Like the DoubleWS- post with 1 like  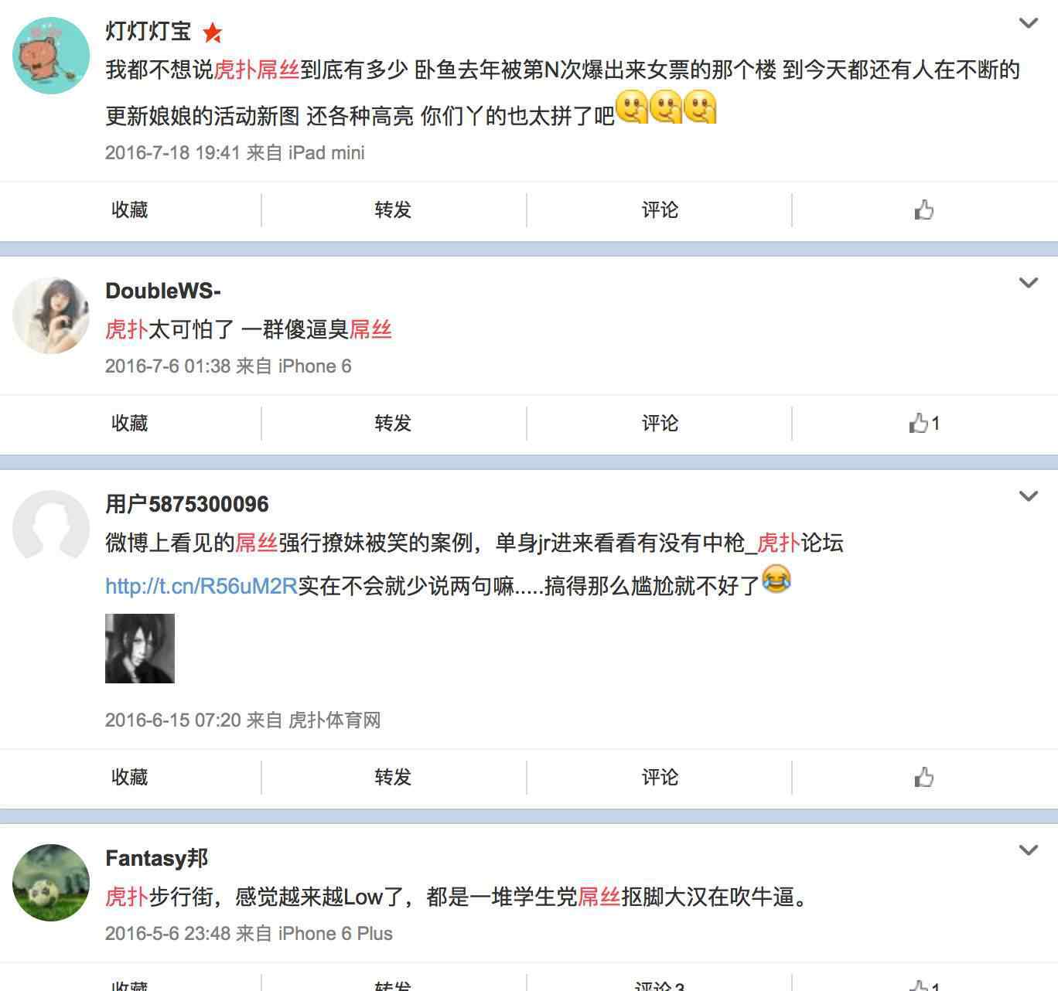[x=924, y=423]
